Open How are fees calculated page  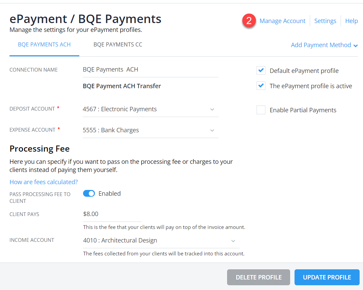pos(43,182)
